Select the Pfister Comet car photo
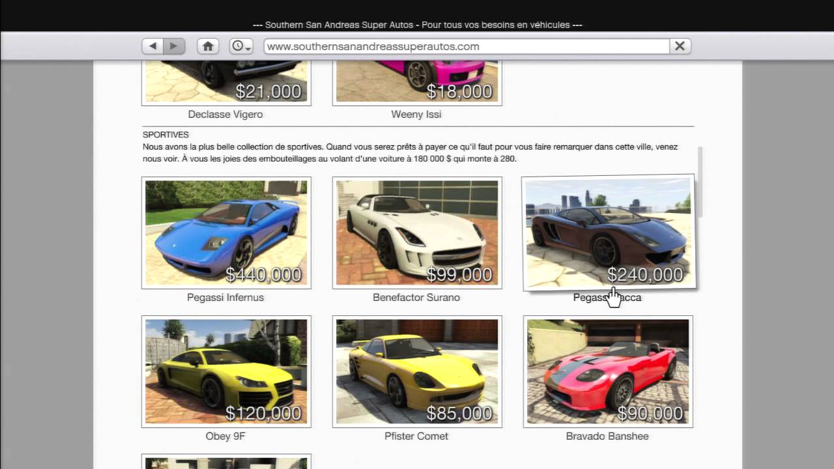 [417, 371]
